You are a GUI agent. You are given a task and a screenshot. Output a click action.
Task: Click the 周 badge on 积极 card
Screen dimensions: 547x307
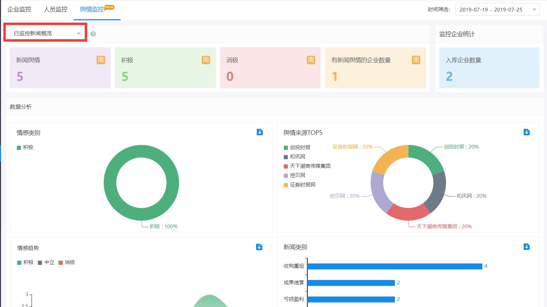(206, 60)
